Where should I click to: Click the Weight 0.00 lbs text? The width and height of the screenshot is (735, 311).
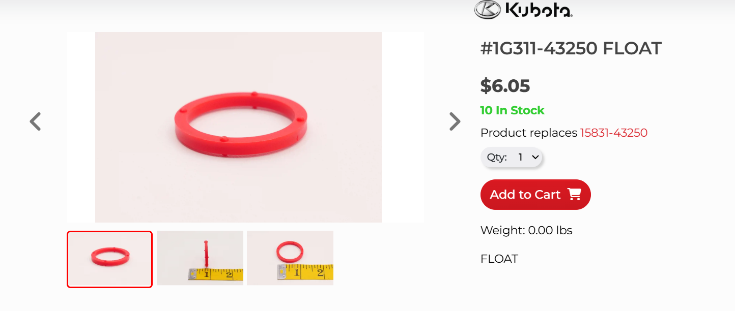pyautogui.click(x=526, y=230)
